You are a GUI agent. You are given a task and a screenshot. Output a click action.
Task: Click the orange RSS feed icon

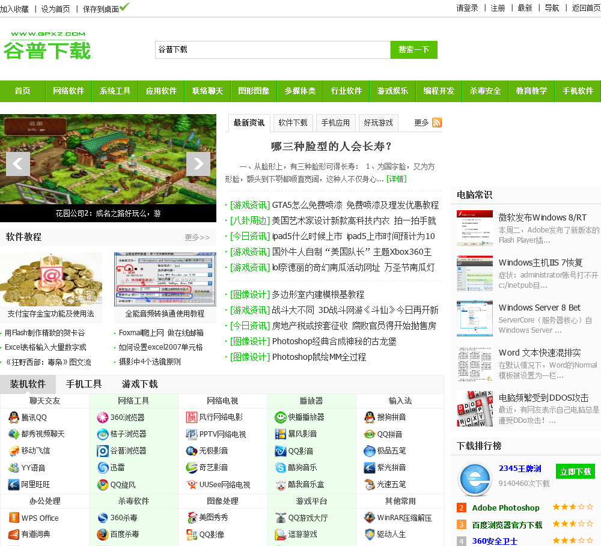(x=437, y=123)
